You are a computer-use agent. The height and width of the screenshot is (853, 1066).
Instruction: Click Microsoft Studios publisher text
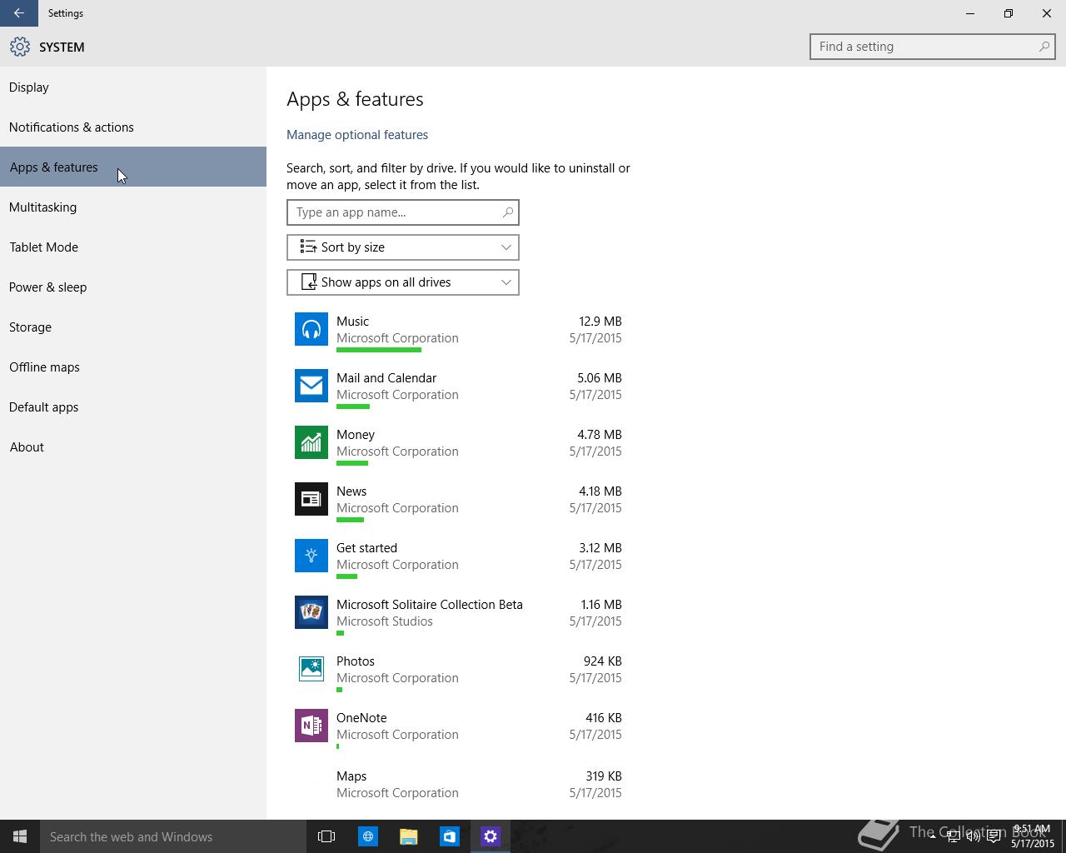pos(385,621)
